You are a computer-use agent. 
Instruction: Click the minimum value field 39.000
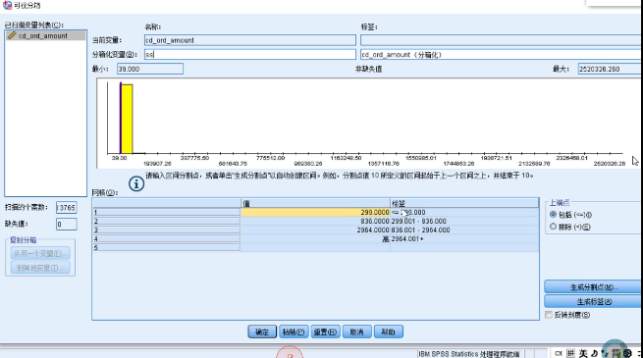click(x=149, y=69)
